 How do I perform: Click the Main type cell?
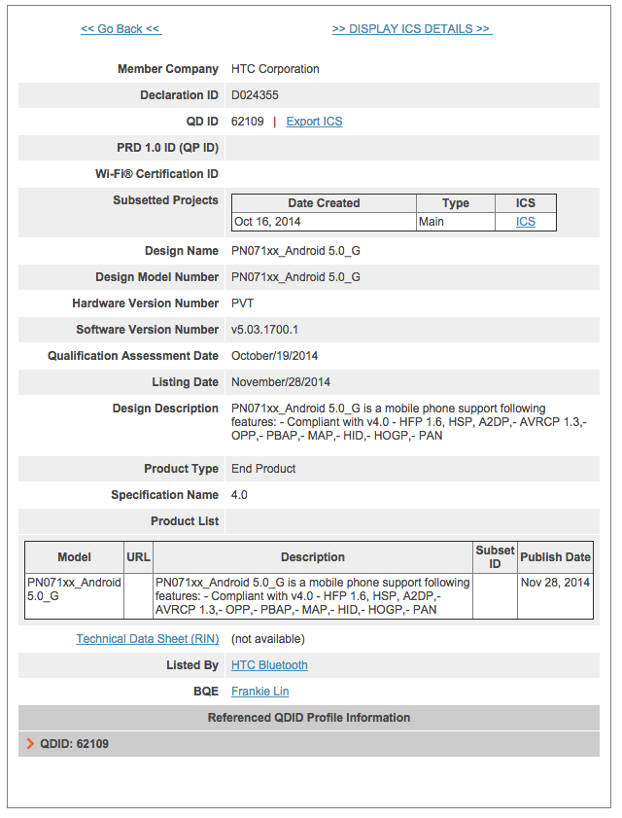[x=432, y=222]
